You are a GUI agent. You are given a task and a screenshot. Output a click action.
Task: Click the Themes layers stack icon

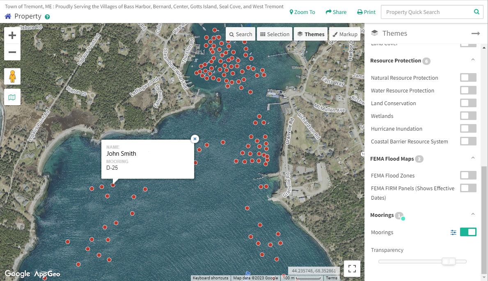pyautogui.click(x=375, y=33)
